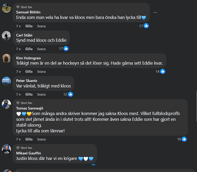
Task: View the like reactions on Carl Ståbi's comment
Action: (x=64, y=49)
